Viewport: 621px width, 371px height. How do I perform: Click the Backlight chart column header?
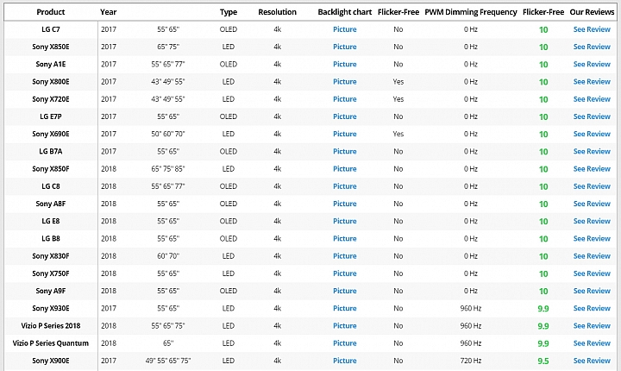(344, 12)
